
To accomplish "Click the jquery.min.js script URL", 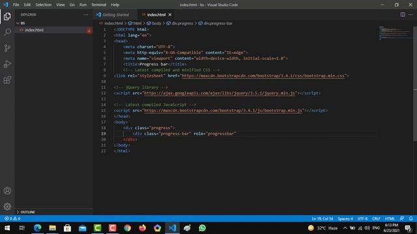I will click(x=220, y=93).
